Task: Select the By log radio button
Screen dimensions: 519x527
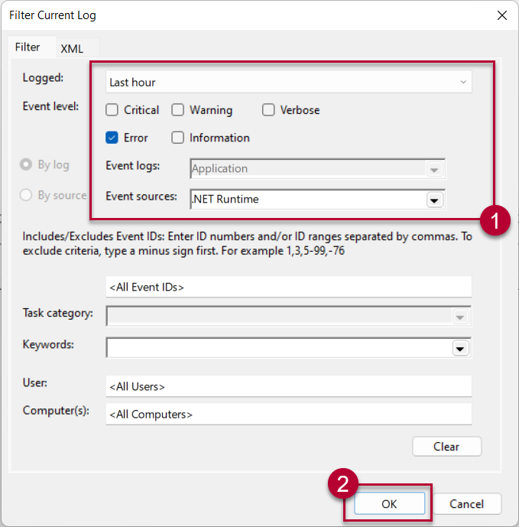Action: coord(26,164)
